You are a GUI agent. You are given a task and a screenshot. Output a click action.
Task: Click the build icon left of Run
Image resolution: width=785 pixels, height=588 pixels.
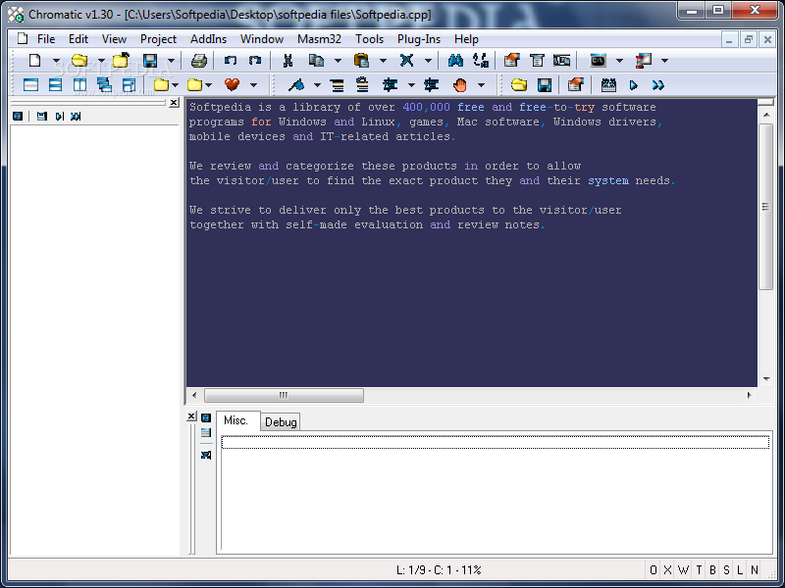point(608,85)
